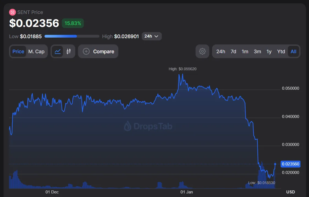Select the All timeframe tab

point(293,51)
